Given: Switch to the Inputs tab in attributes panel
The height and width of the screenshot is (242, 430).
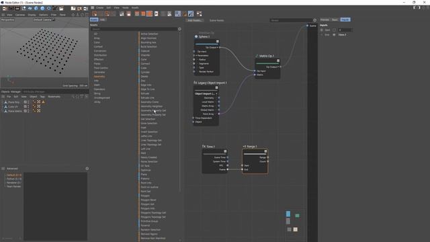Looking at the screenshot, I should [345, 19].
